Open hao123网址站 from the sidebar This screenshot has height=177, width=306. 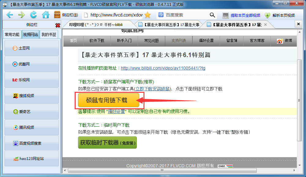32,159
